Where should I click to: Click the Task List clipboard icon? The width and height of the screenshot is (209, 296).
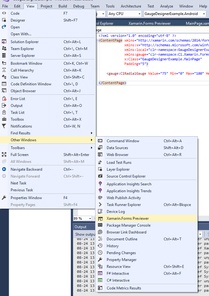click(x=4, y=112)
